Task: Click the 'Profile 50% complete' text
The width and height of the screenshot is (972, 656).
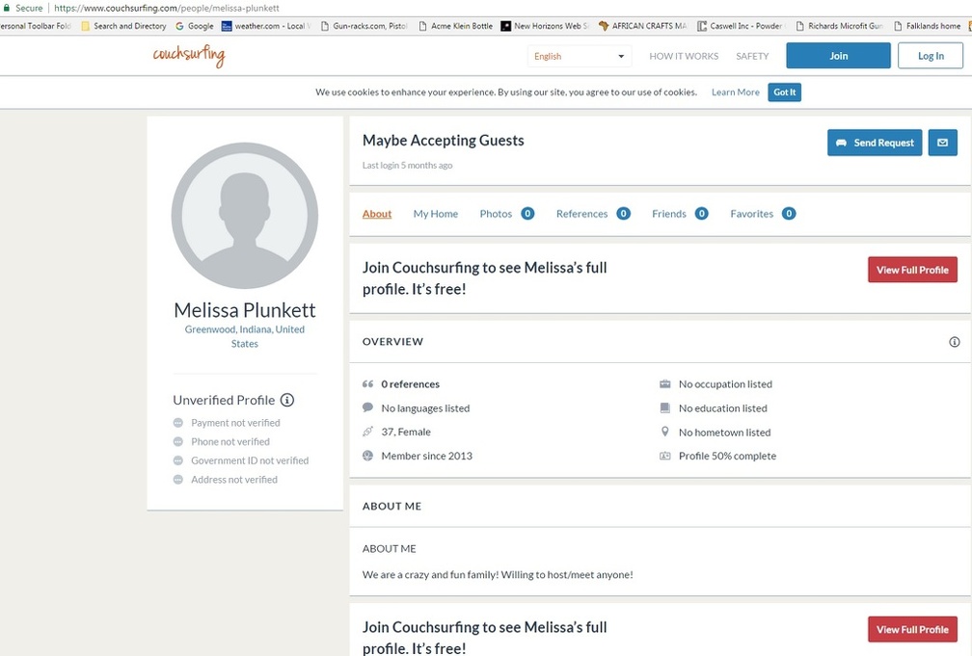Action: (x=727, y=456)
